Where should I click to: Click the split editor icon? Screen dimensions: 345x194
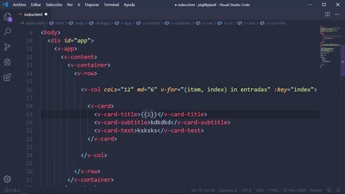click(327, 15)
